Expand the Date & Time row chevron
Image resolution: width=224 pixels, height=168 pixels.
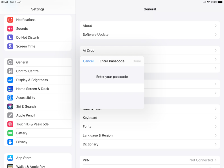pos(216,109)
